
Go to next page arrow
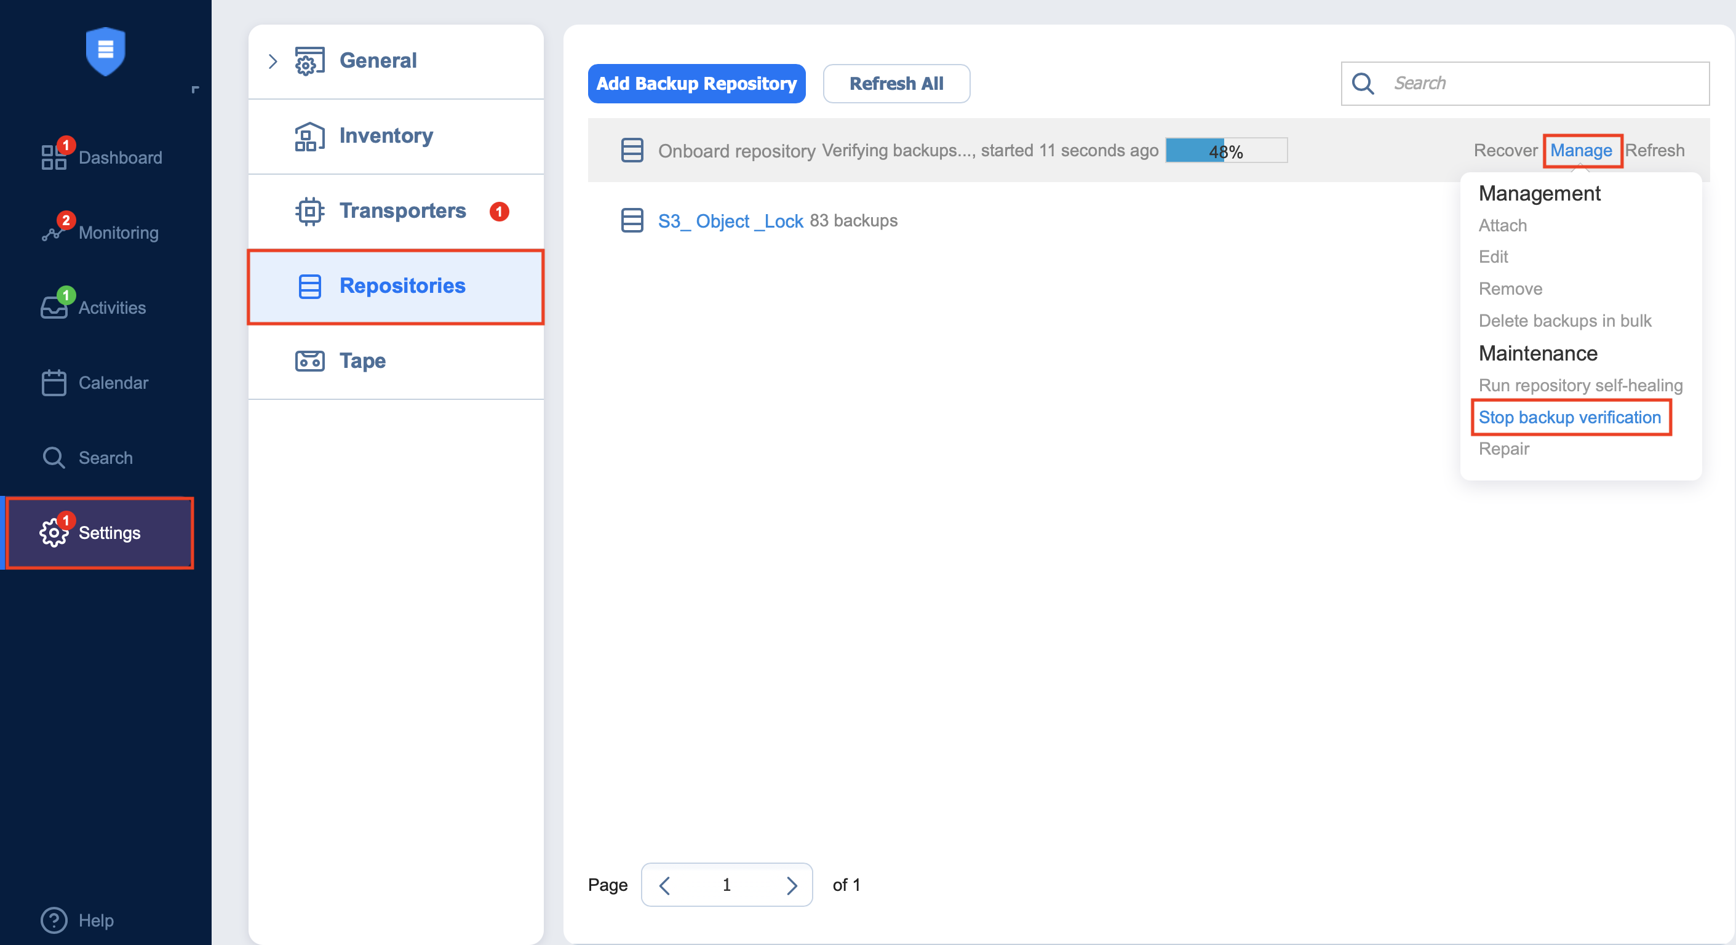pos(792,885)
